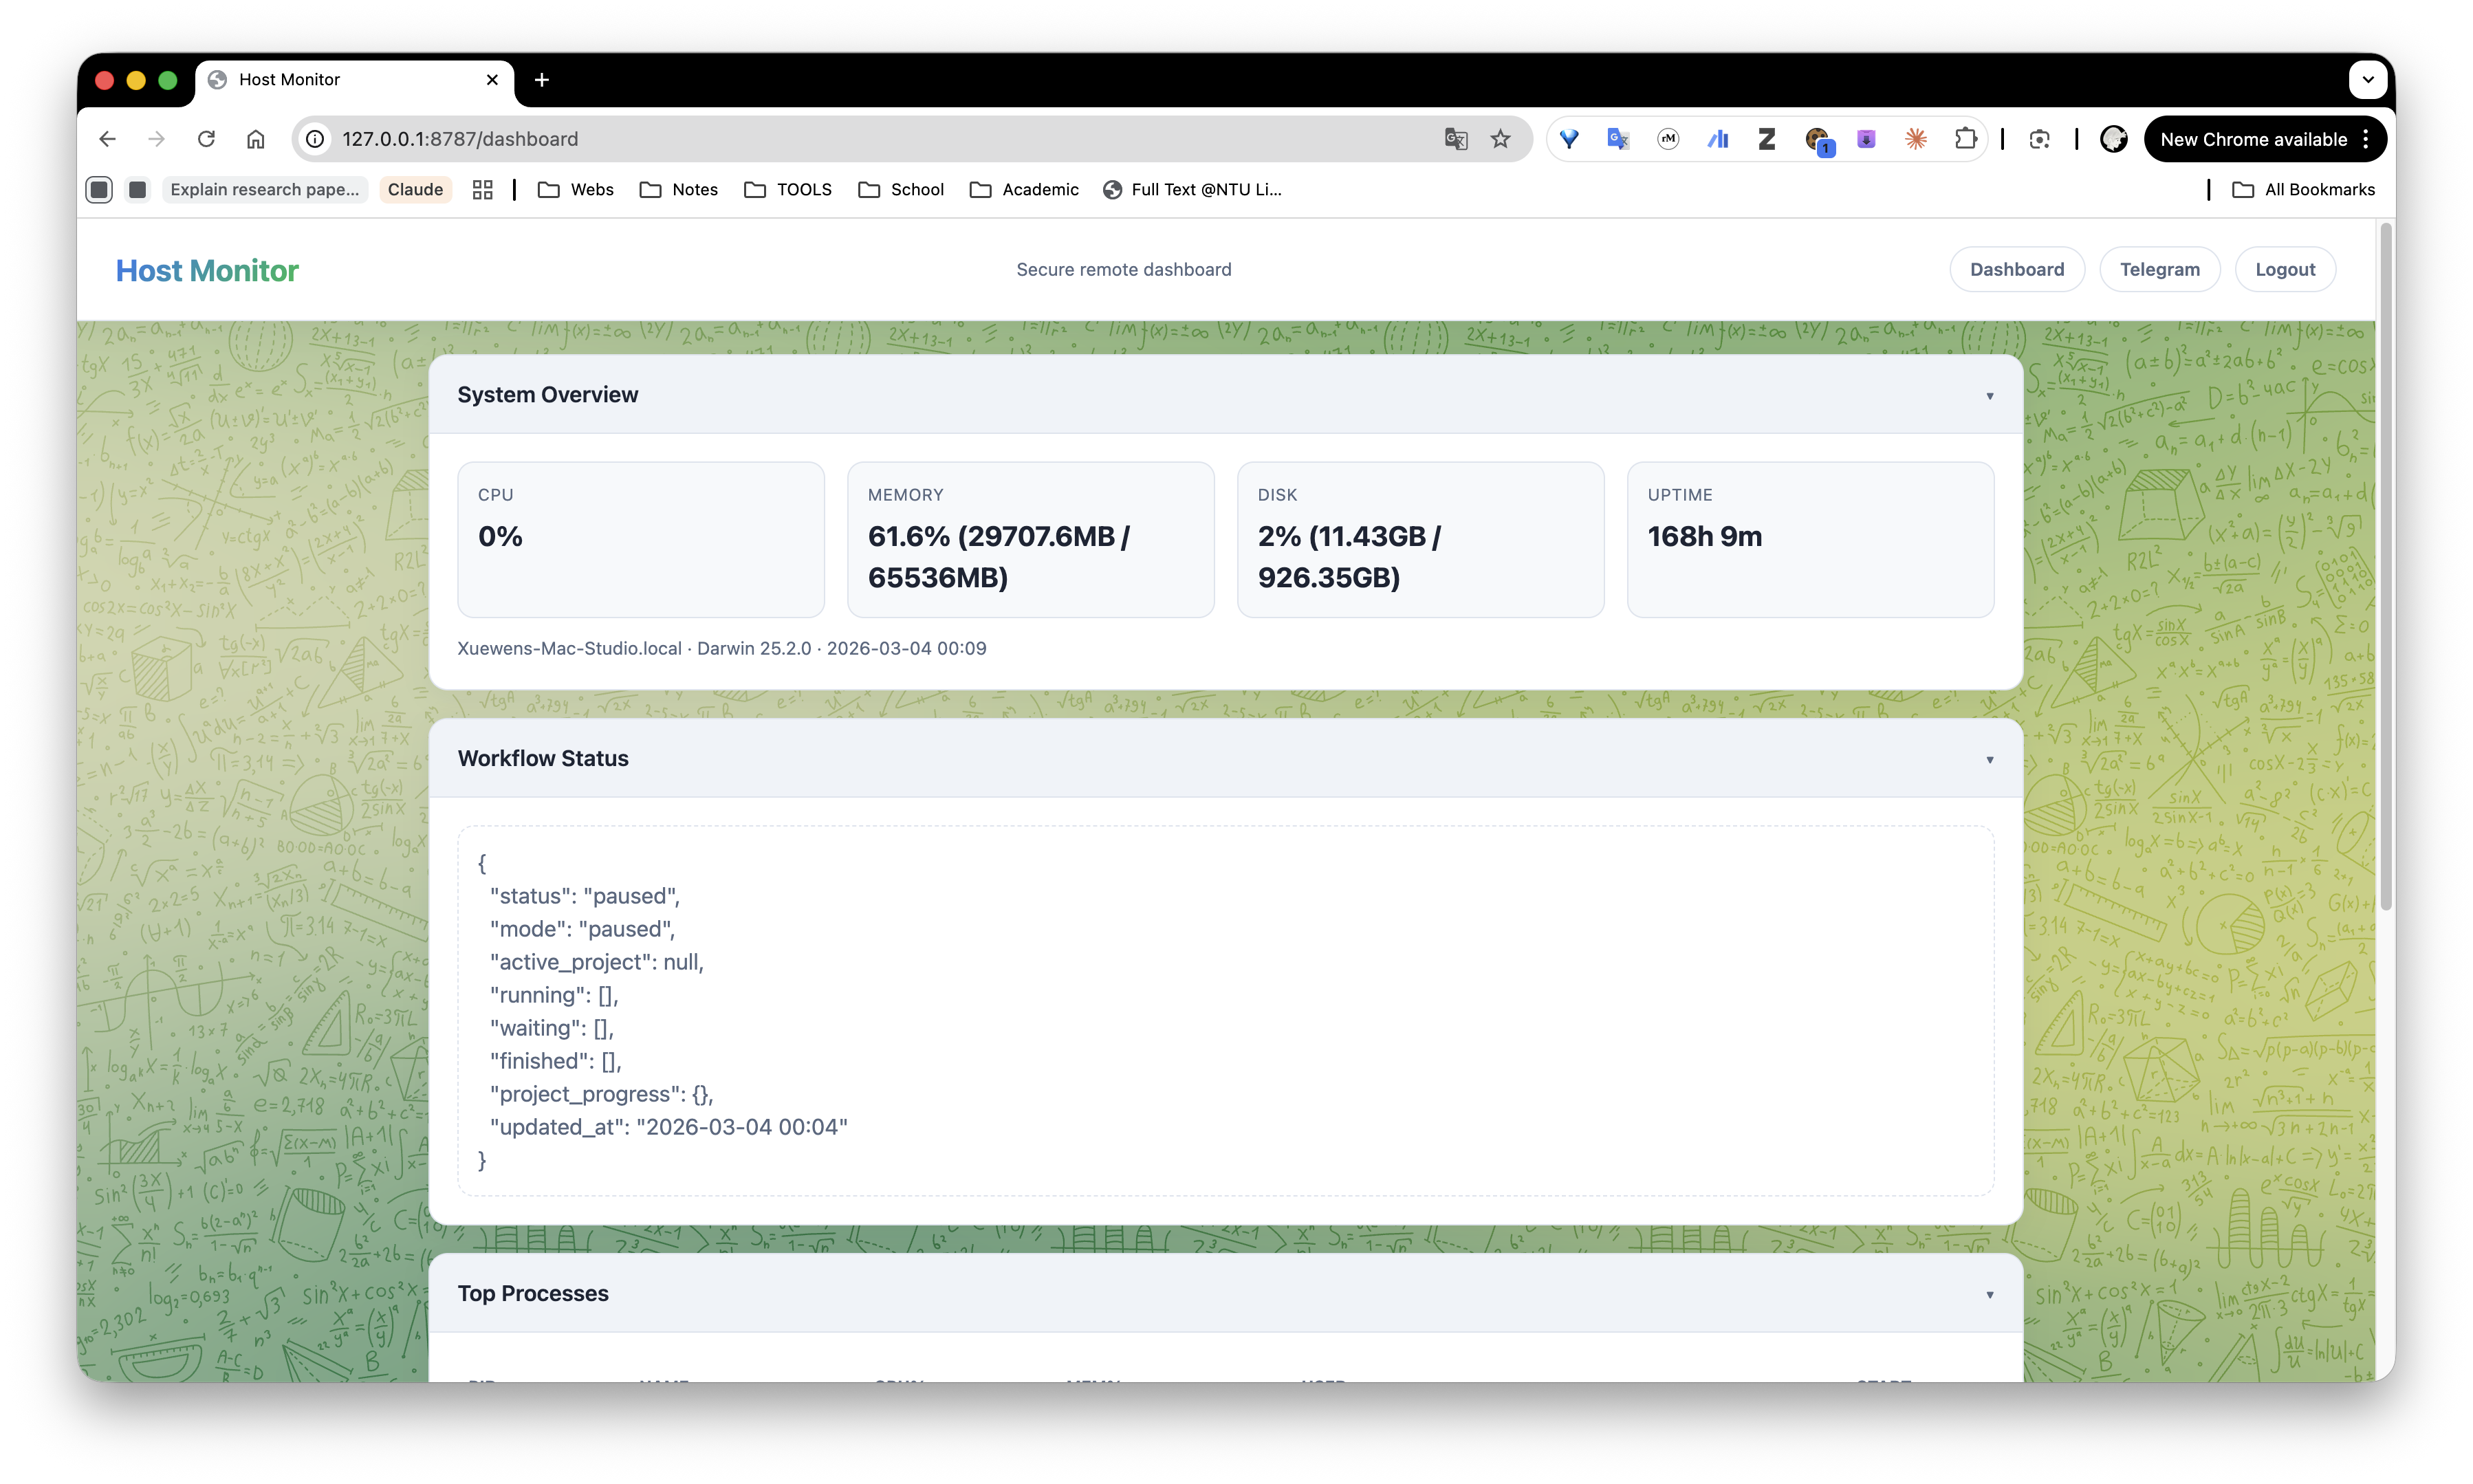Open the orange Claude starburst extension

pos(1916,139)
